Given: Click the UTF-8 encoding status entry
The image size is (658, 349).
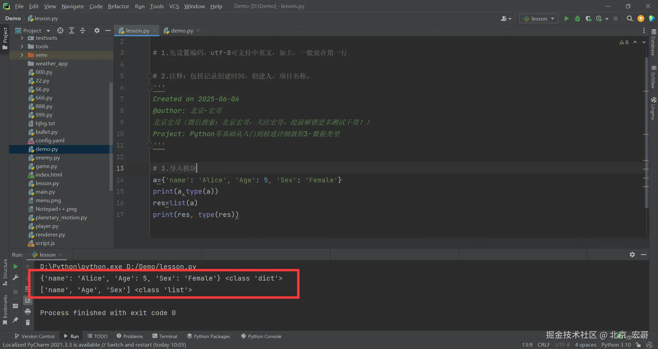Looking at the screenshot, I should coord(562,345).
